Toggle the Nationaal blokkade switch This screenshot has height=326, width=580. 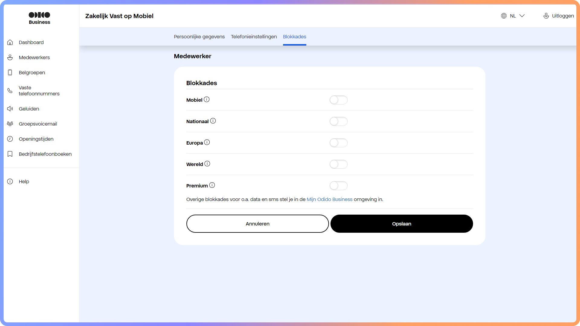click(338, 121)
